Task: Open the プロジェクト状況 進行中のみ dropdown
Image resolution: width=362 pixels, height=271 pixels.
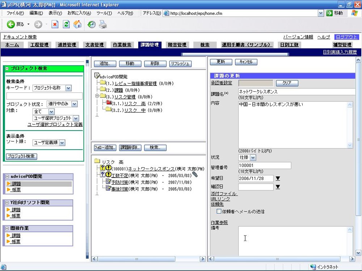Action: click(74, 104)
